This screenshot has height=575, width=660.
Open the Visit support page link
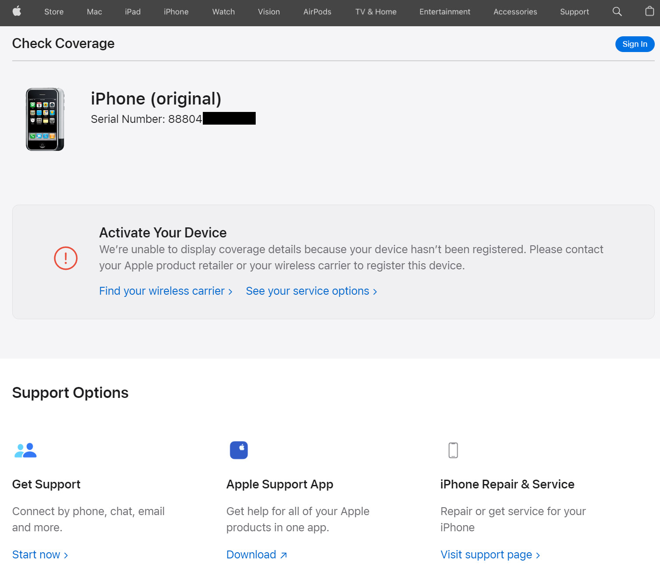coord(490,555)
